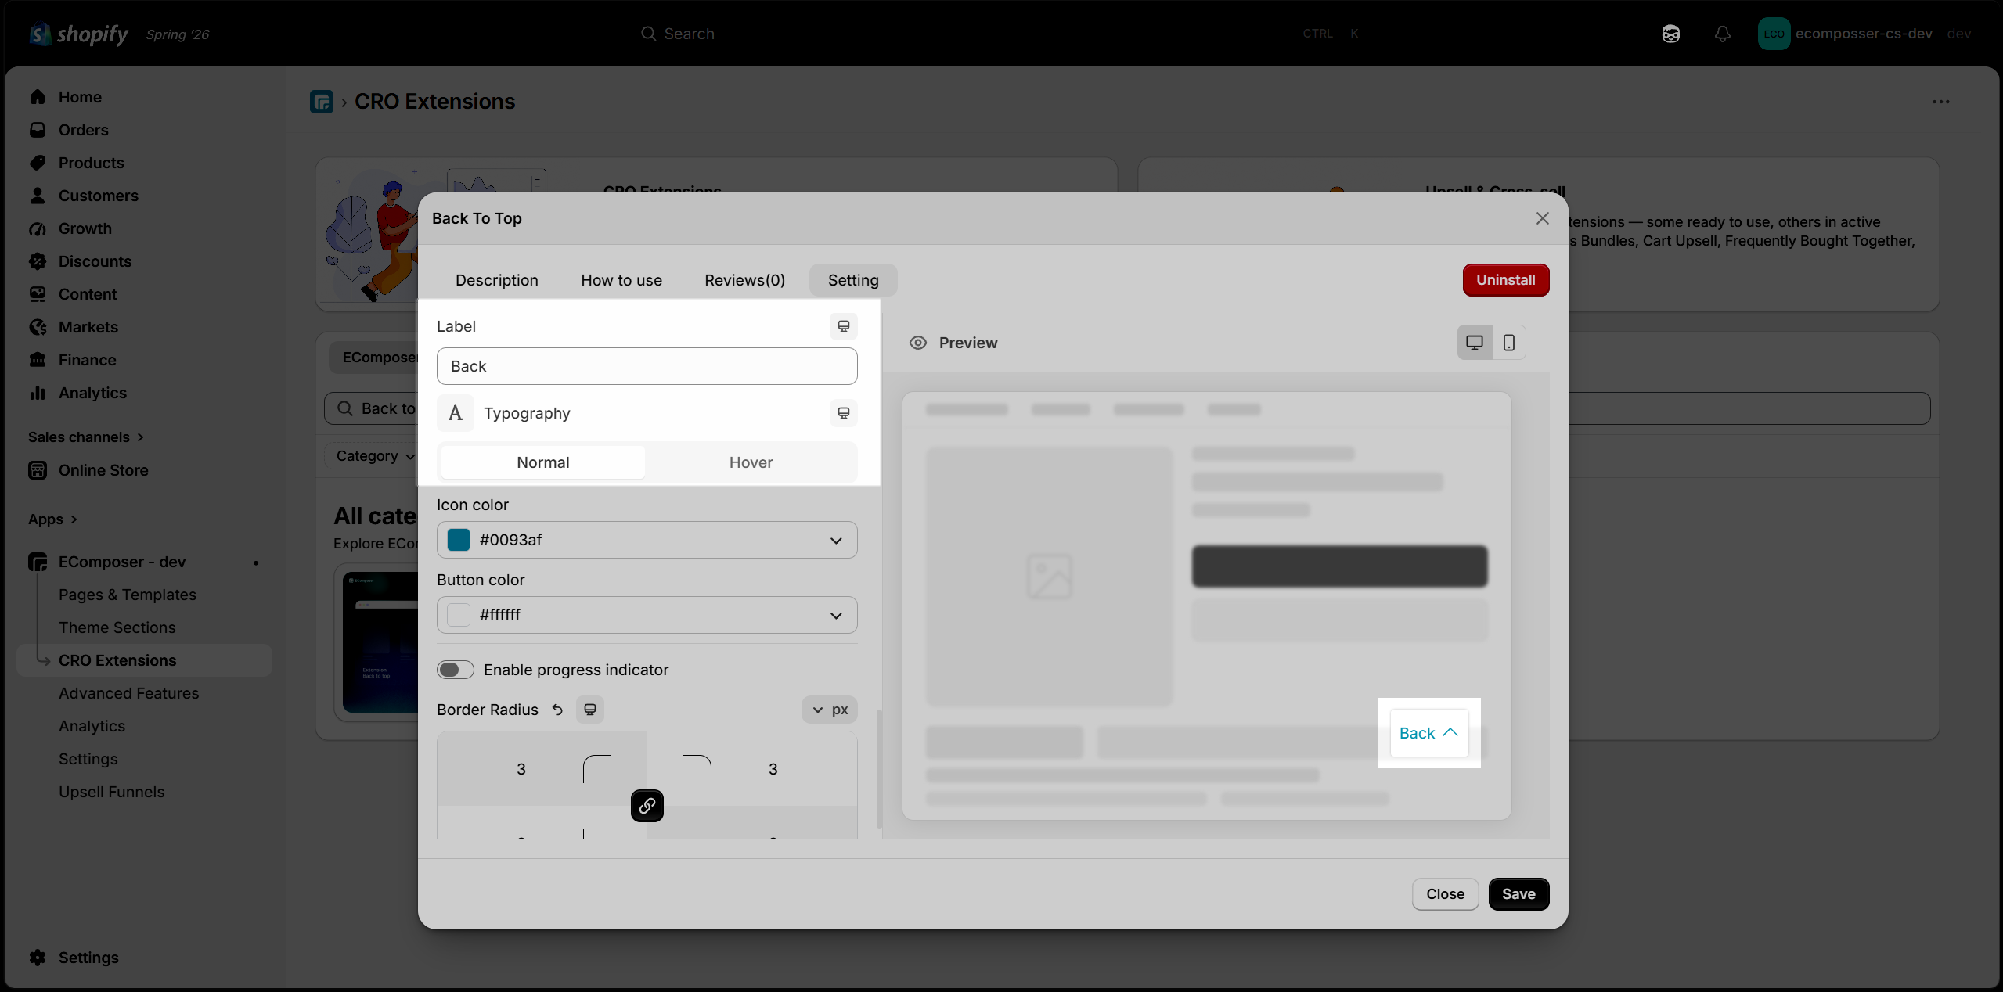Switch to Hover state
Image resolution: width=2003 pixels, height=992 pixels.
click(x=751, y=462)
